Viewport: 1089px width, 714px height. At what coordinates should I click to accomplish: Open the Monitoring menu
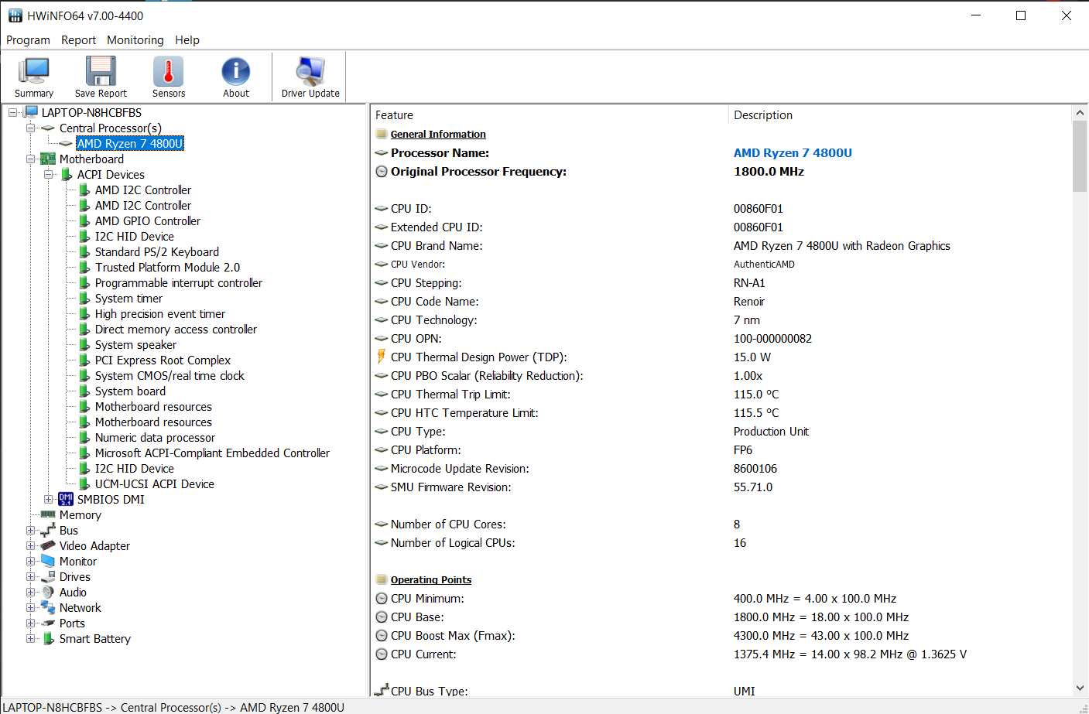135,40
